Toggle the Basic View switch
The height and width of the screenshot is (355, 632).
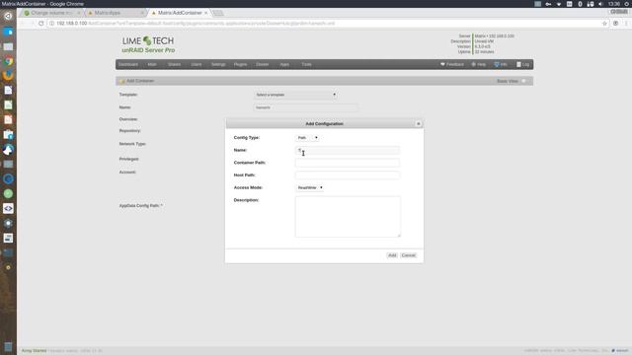[x=524, y=81]
